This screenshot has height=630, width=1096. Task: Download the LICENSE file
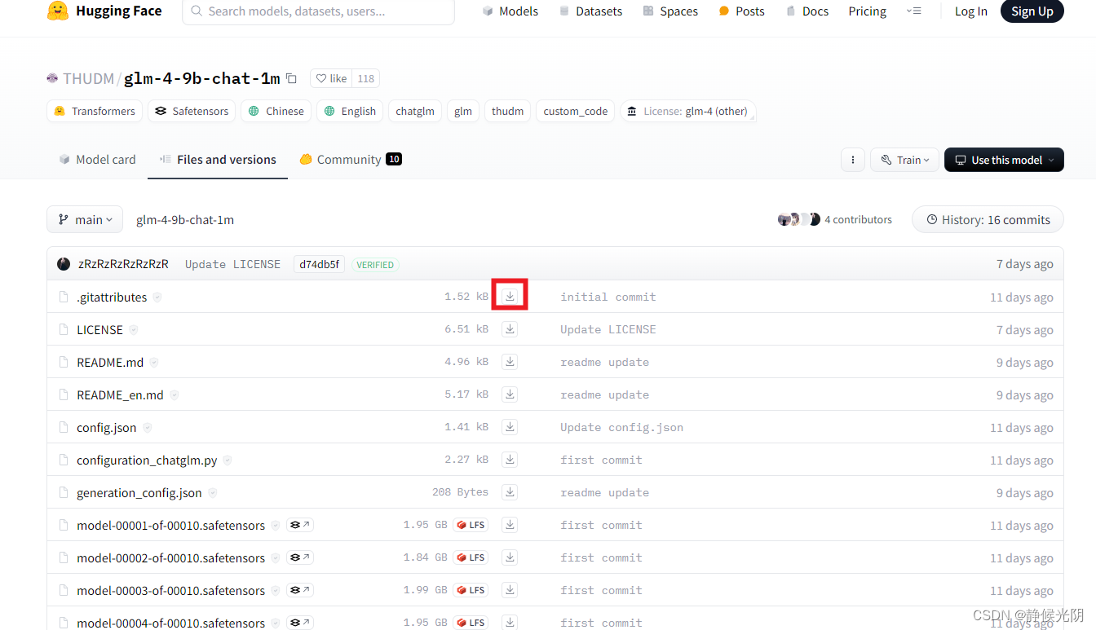point(510,329)
